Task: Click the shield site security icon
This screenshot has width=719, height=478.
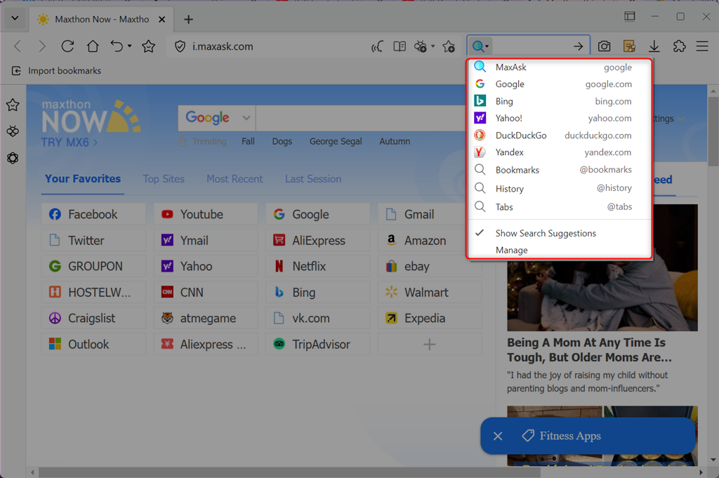Action: tap(180, 46)
